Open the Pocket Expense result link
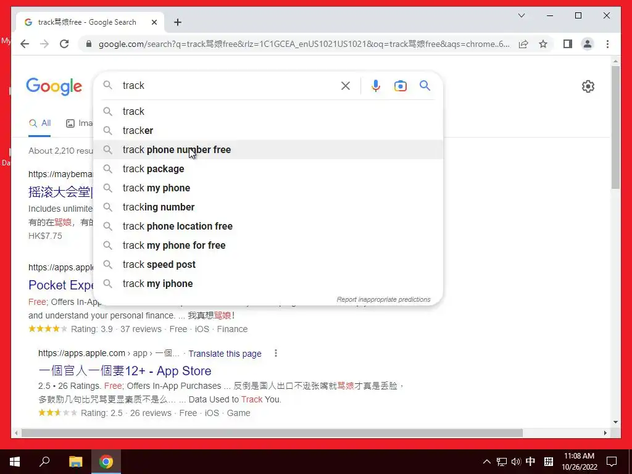 61,285
